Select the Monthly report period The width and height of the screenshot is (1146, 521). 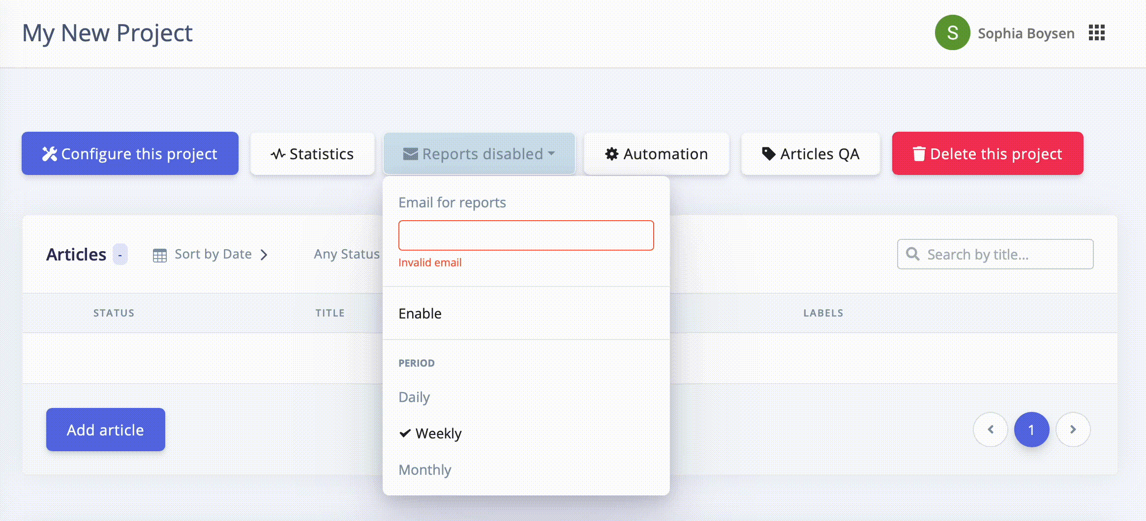coord(425,470)
